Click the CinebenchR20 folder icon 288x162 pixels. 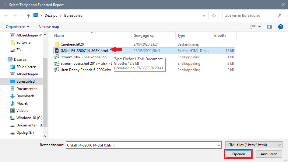pyautogui.click(x=57, y=44)
